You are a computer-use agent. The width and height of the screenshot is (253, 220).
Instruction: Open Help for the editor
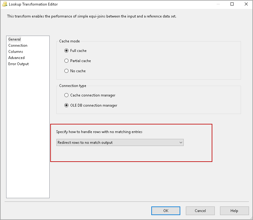(x=234, y=211)
